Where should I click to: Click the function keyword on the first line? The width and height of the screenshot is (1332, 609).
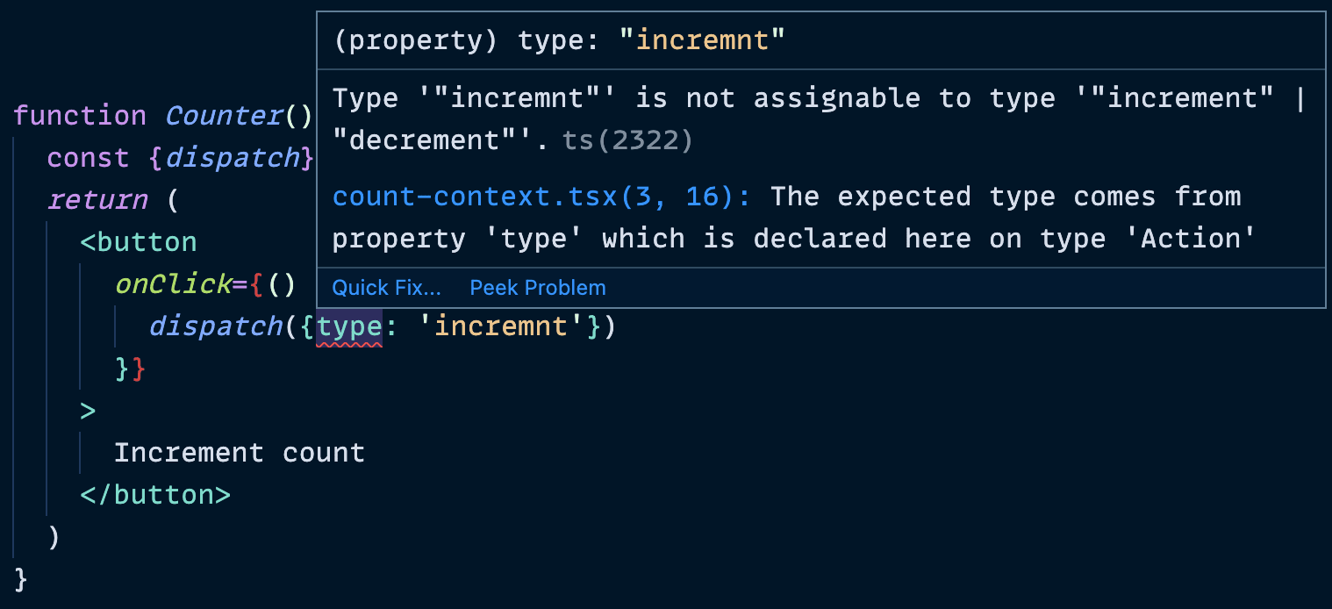[x=80, y=115]
